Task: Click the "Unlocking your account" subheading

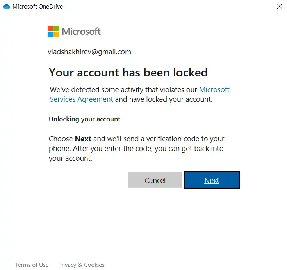Action: [x=85, y=119]
